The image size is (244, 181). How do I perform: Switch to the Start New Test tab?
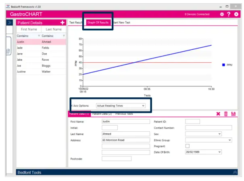[122, 23]
